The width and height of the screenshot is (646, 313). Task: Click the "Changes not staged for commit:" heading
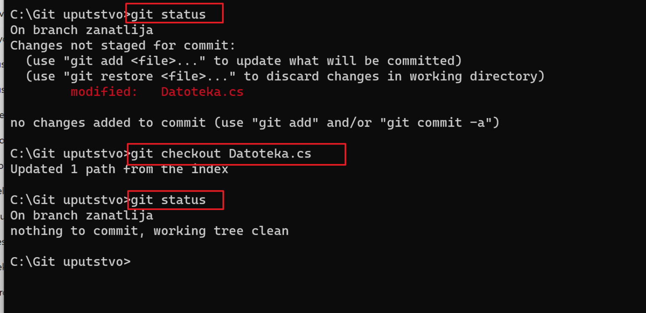click(123, 45)
